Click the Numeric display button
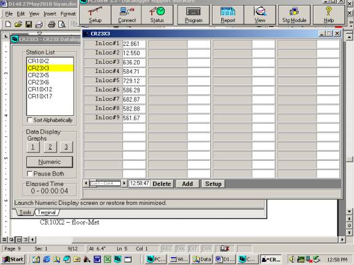This screenshot has width=354, height=265. (50, 162)
